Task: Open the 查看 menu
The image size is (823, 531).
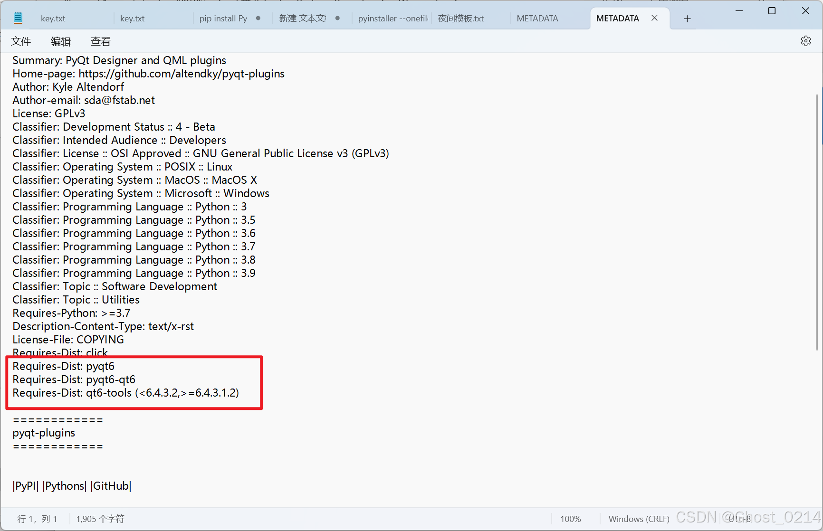Action: [x=100, y=42]
